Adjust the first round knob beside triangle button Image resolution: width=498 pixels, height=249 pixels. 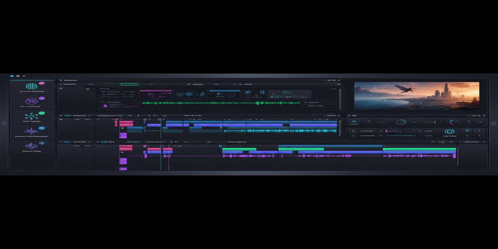368,122
